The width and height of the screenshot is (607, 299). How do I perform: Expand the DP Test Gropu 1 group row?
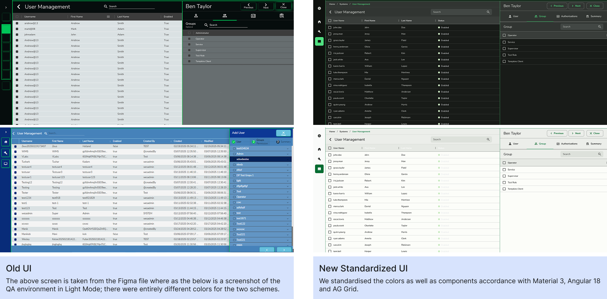288,175
